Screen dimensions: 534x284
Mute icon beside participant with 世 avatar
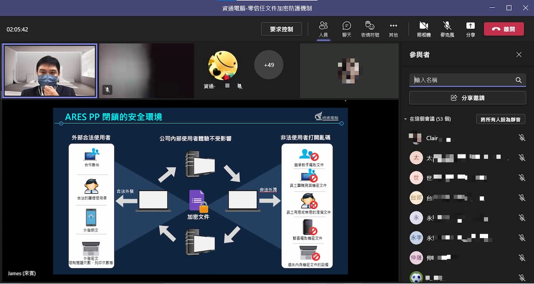[522, 178]
